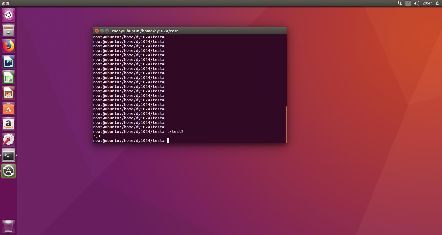The width and height of the screenshot is (442, 235).
Task: Open the Files manager from the launcher
Action: tap(8, 30)
